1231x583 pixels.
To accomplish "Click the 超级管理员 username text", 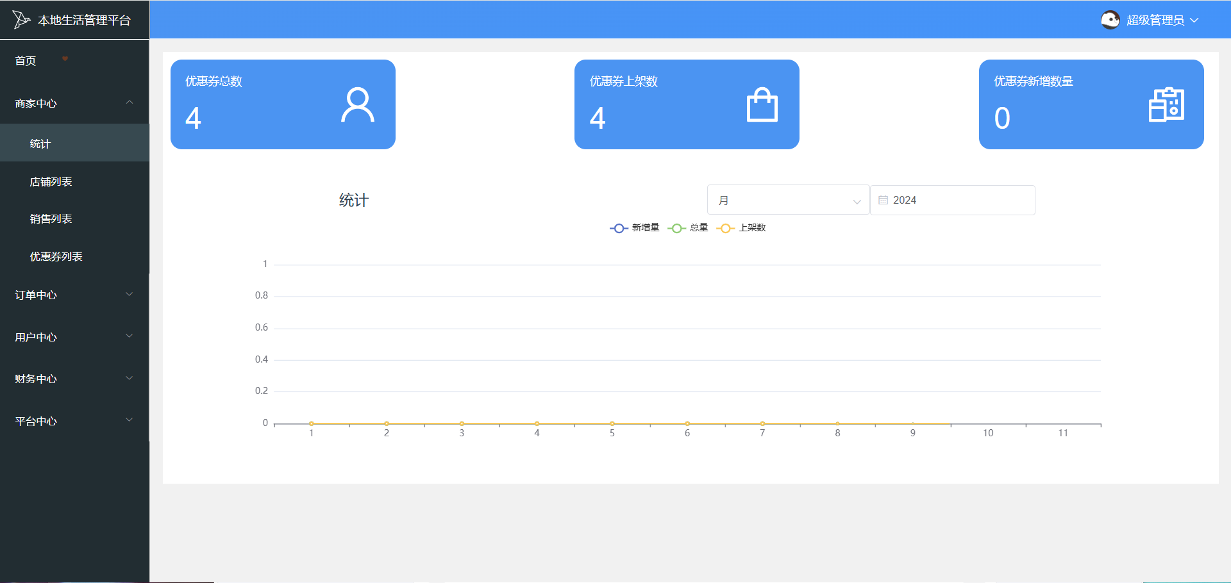I will pyautogui.click(x=1155, y=21).
